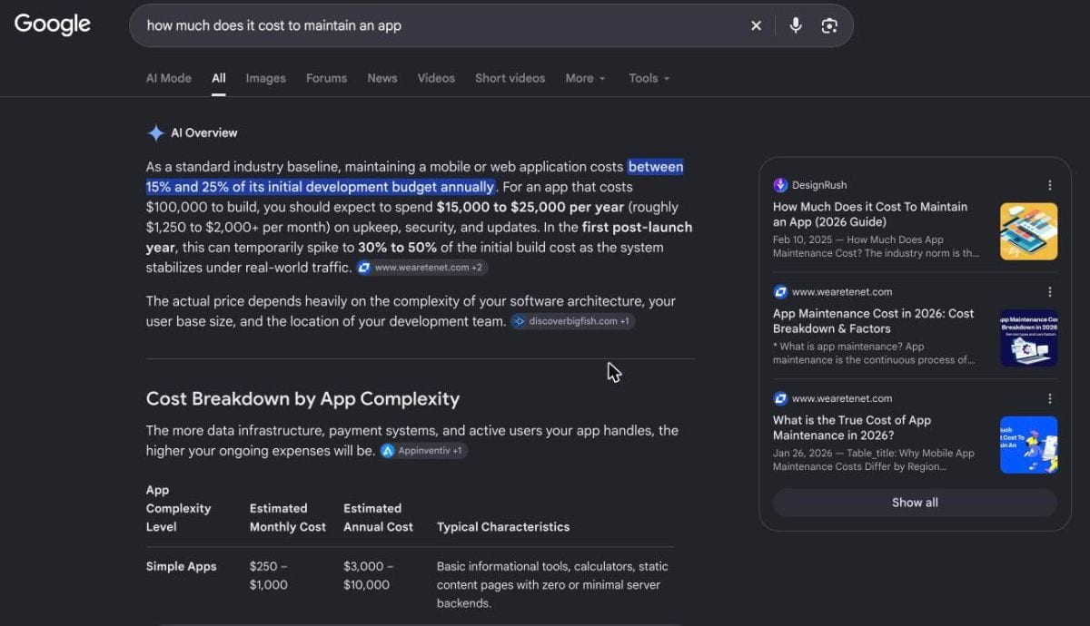Open options menu for App Maintenance Cost in 2026 result
The width and height of the screenshot is (1090, 626).
click(1050, 292)
